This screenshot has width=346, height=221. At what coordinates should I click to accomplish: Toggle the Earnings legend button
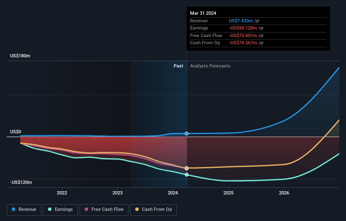(x=60, y=210)
